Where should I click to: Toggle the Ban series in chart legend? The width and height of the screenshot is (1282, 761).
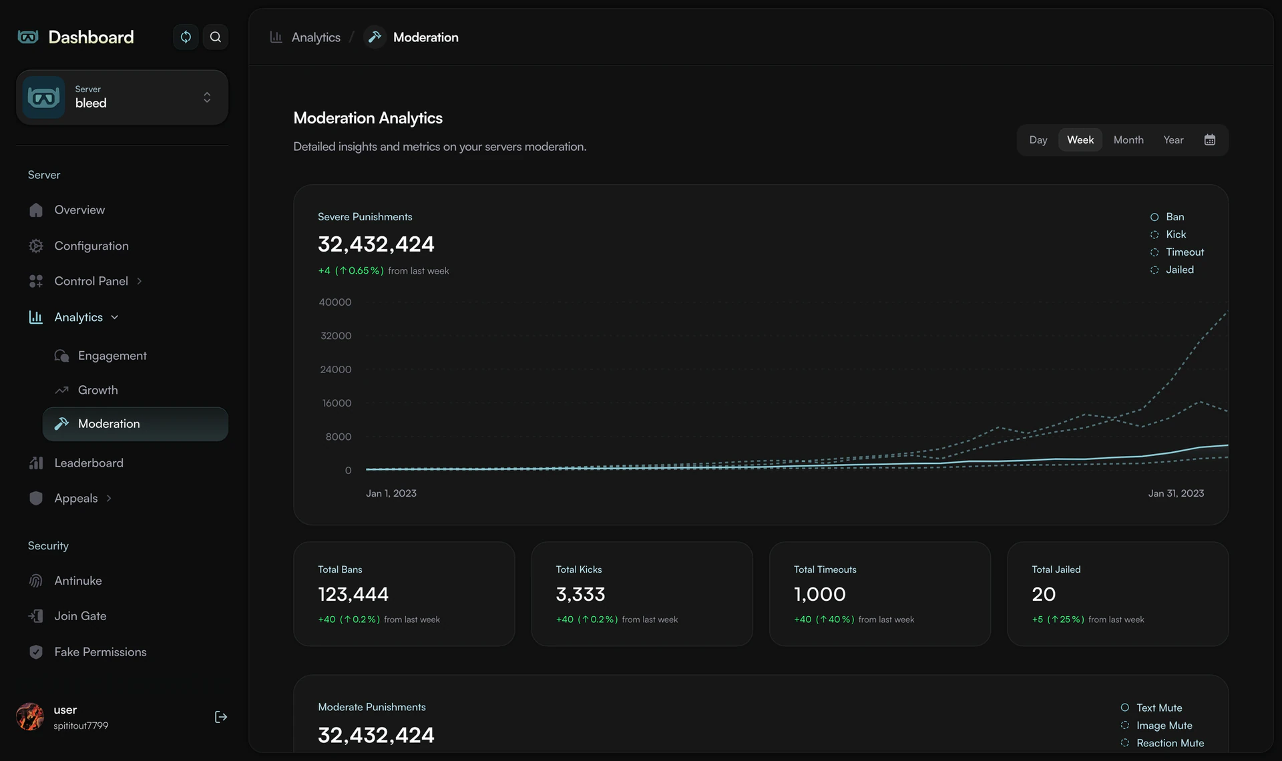tap(1166, 217)
